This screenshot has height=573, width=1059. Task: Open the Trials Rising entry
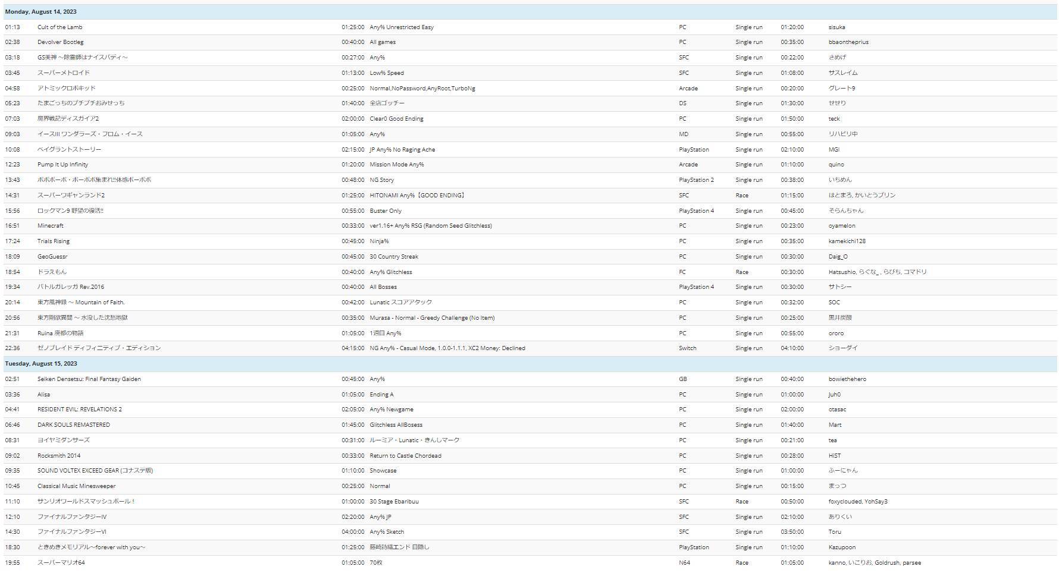click(x=53, y=241)
